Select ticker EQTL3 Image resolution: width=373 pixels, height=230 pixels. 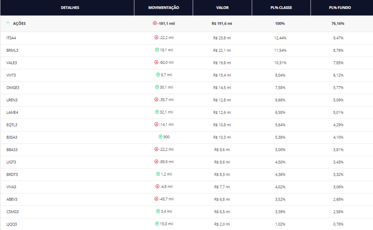tap(12, 125)
